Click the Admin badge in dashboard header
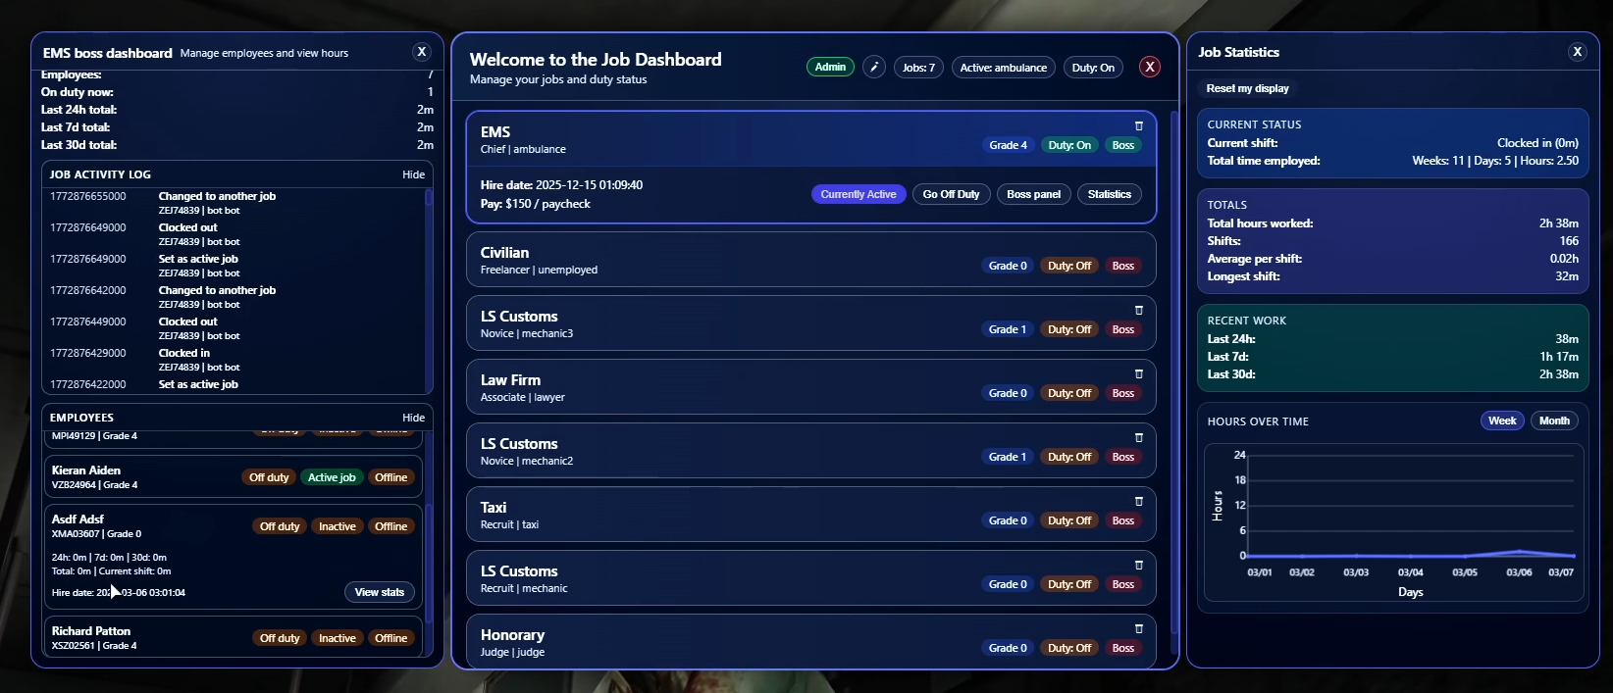This screenshot has width=1613, height=693. 830,67
